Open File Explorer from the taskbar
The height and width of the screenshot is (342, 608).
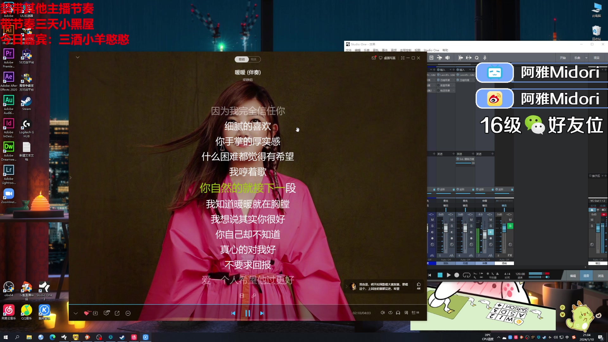tap(29, 337)
